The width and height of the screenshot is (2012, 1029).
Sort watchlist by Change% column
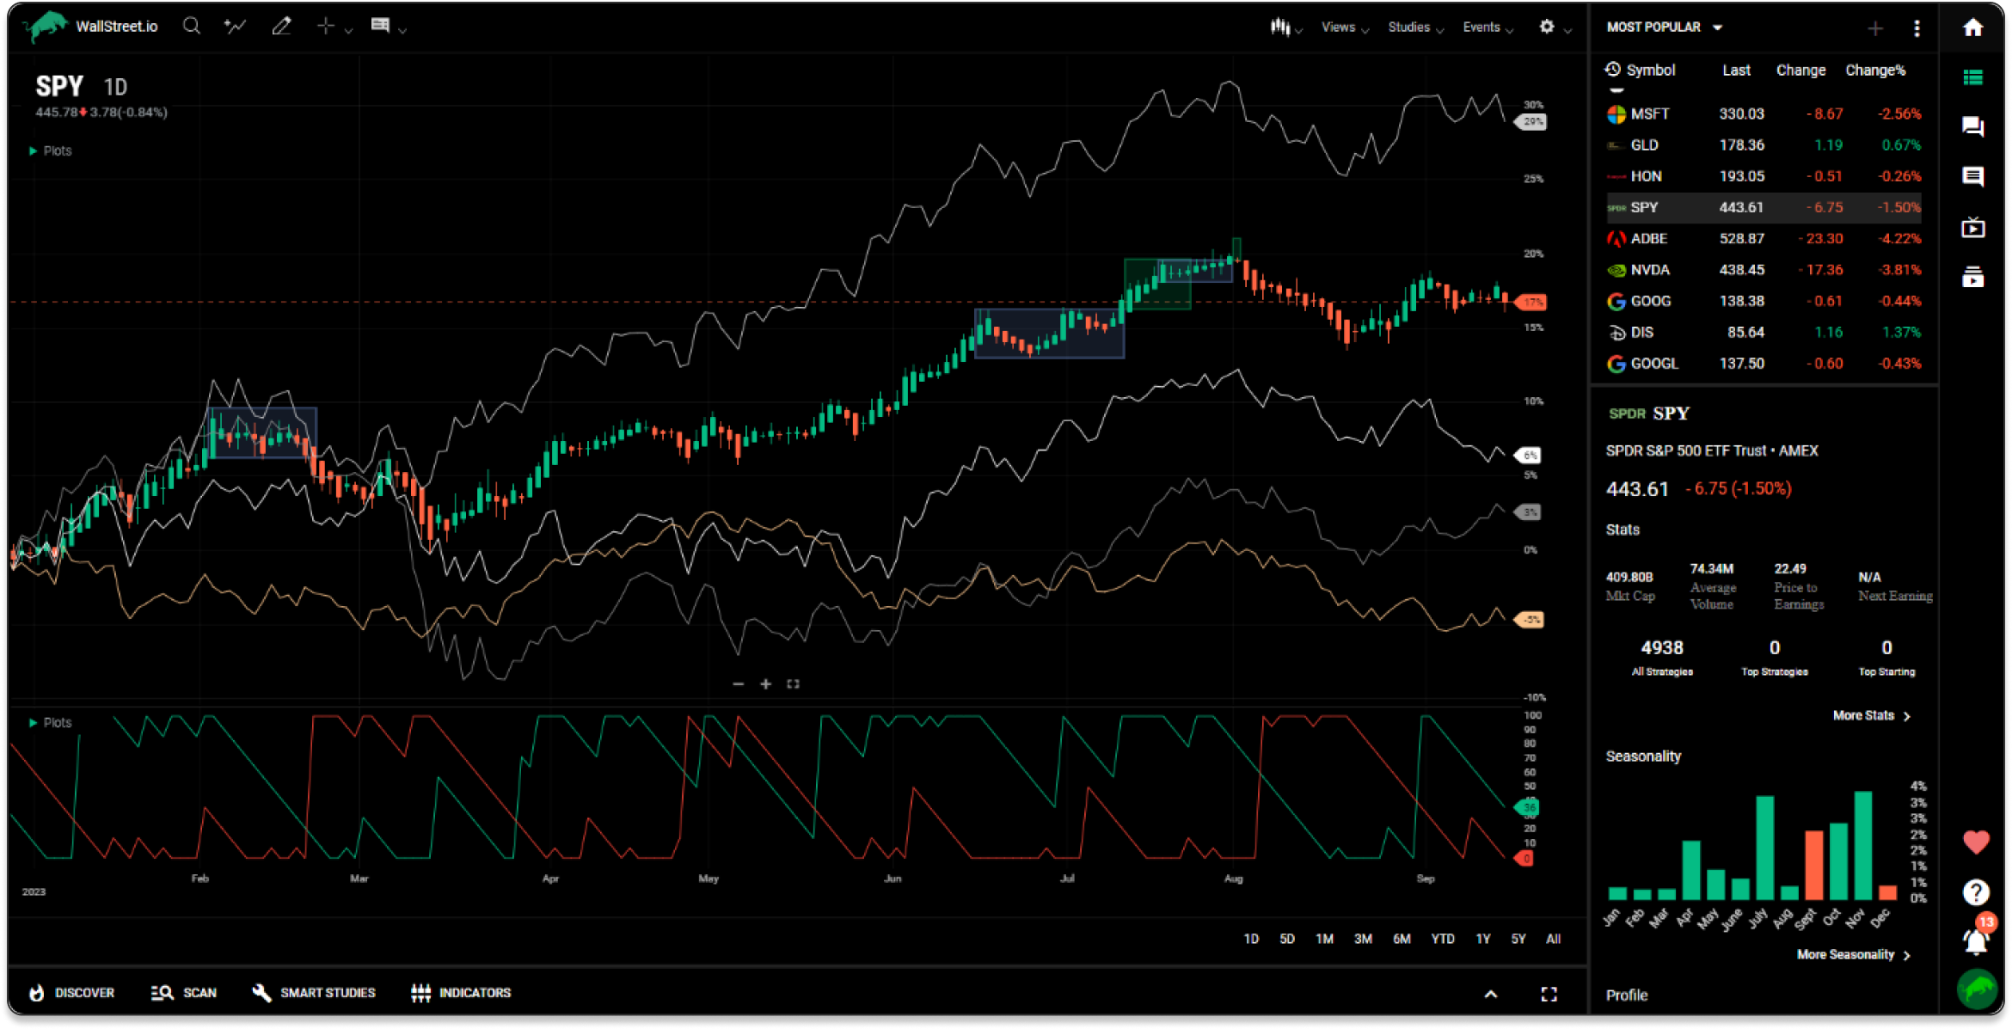[x=1875, y=70]
